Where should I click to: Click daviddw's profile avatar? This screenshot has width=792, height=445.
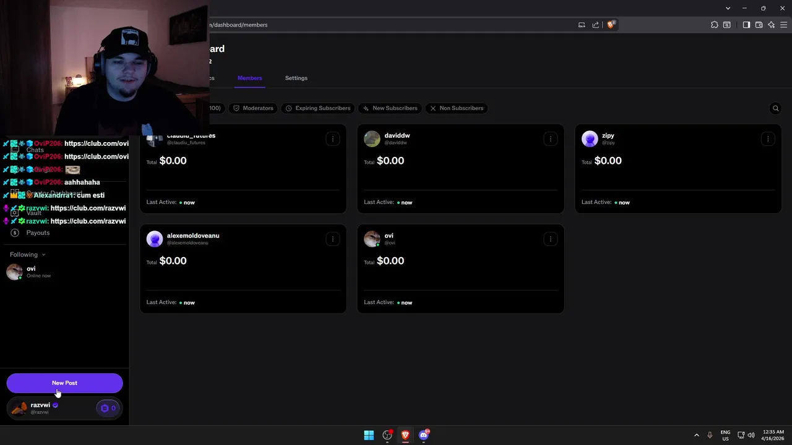tap(372, 138)
